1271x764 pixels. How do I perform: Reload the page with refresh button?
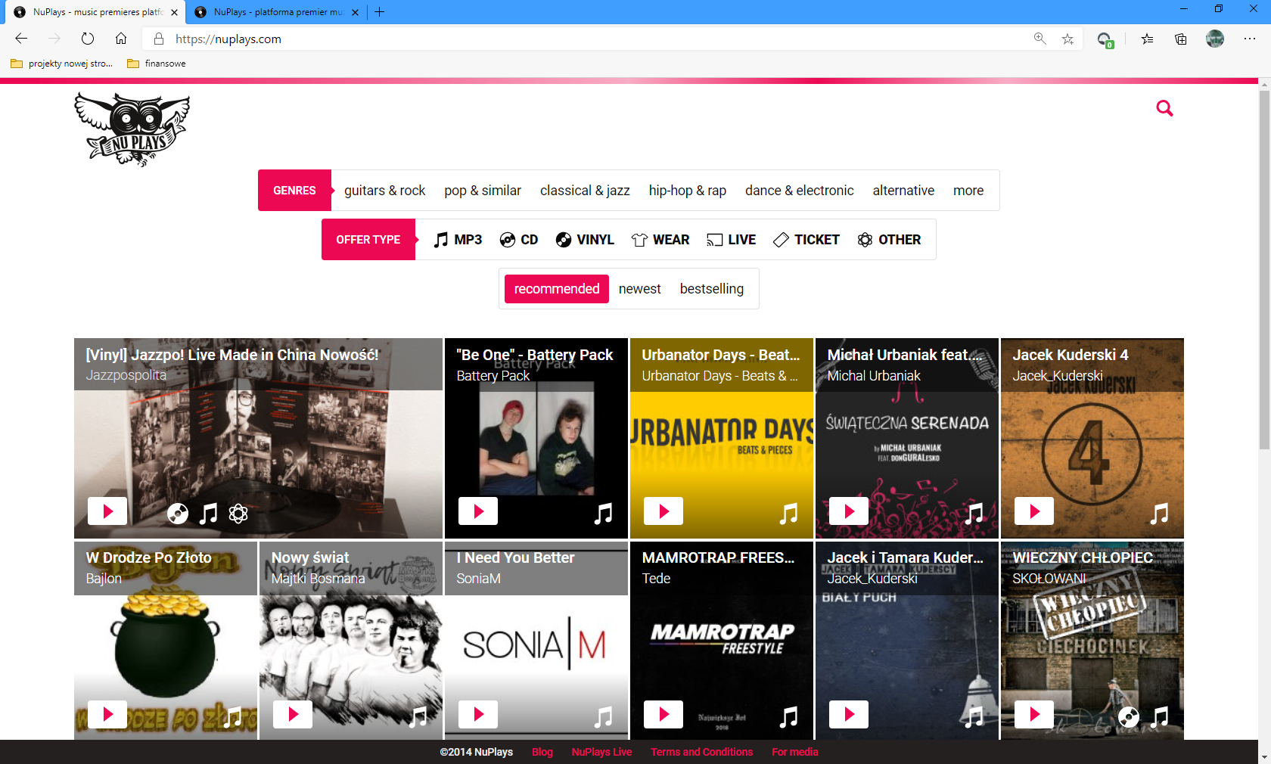click(x=88, y=39)
